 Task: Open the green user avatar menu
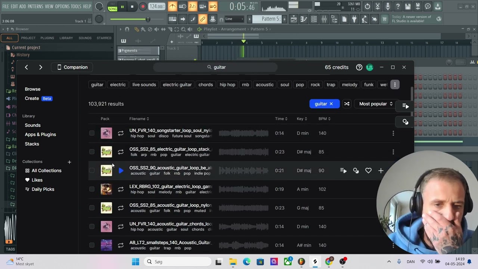pos(369,67)
